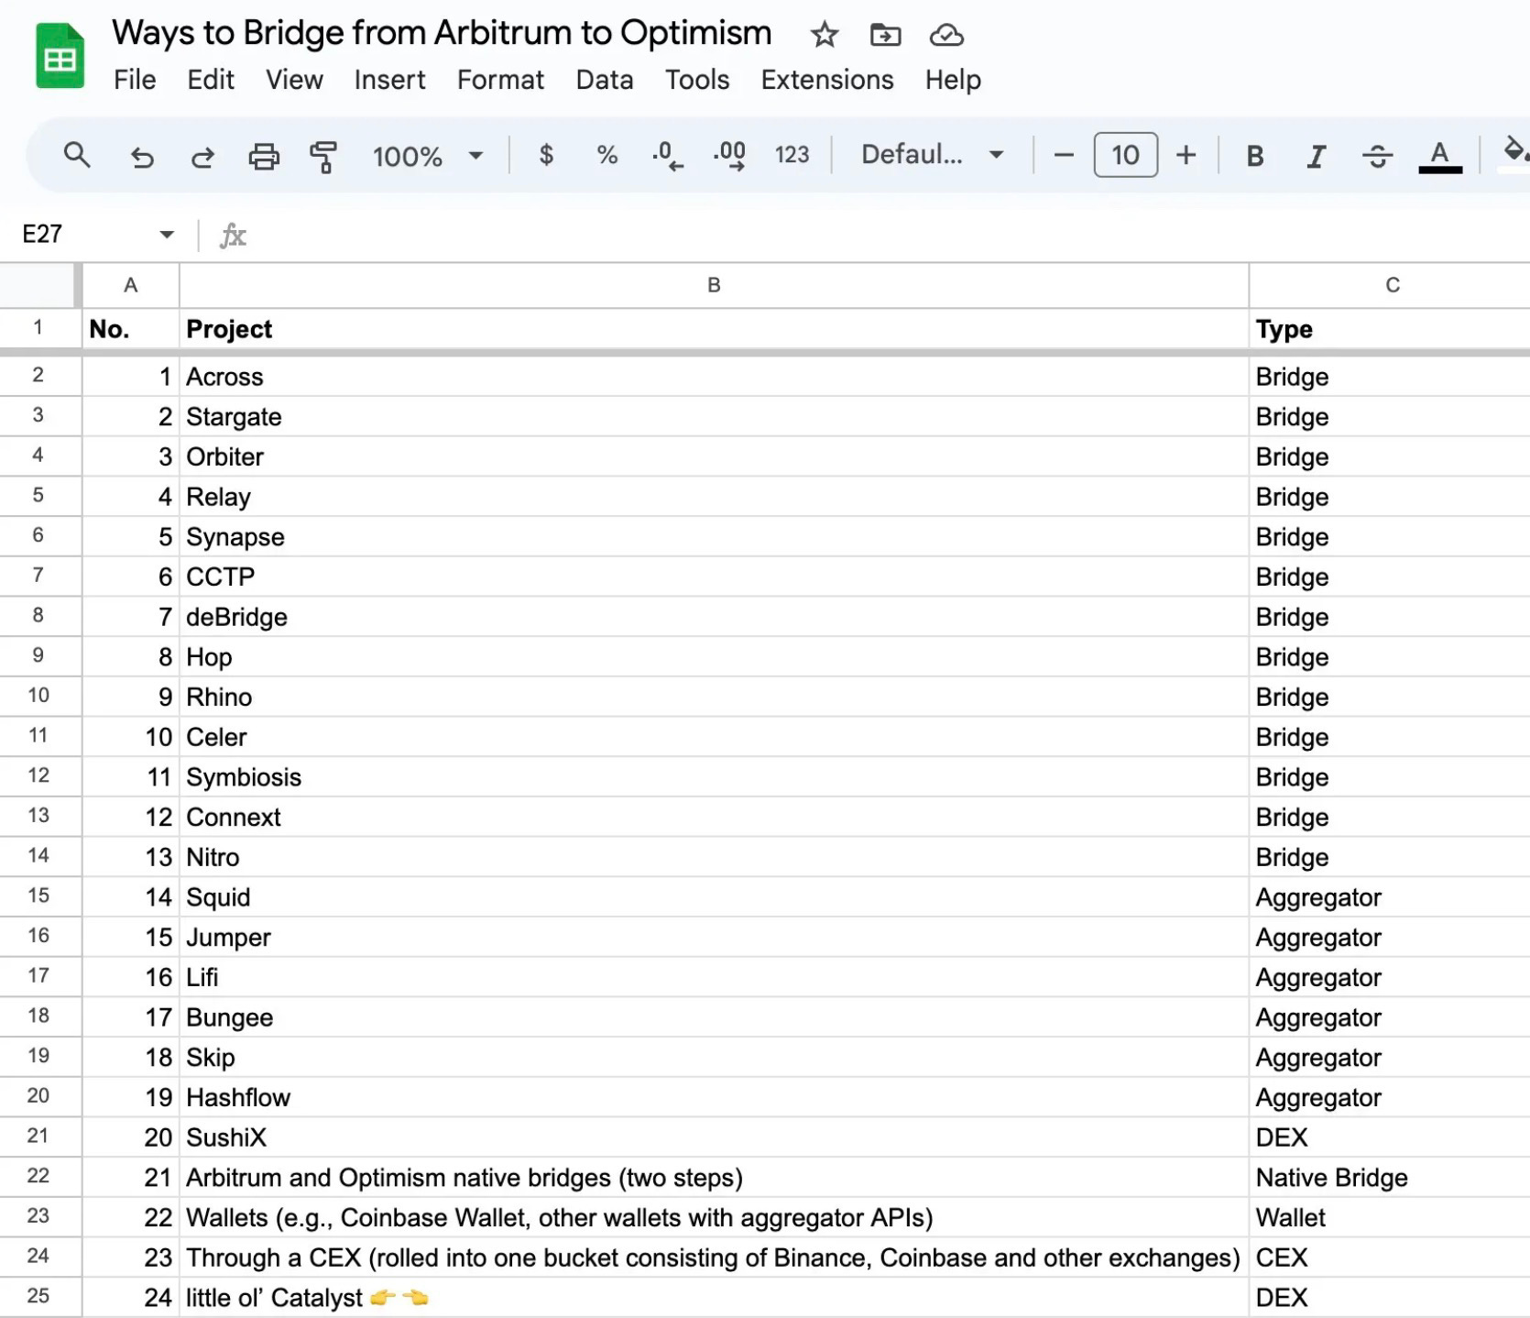Screen dimensions: 1530x1318
Task: Open the Format menu
Action: coord(500,80)
